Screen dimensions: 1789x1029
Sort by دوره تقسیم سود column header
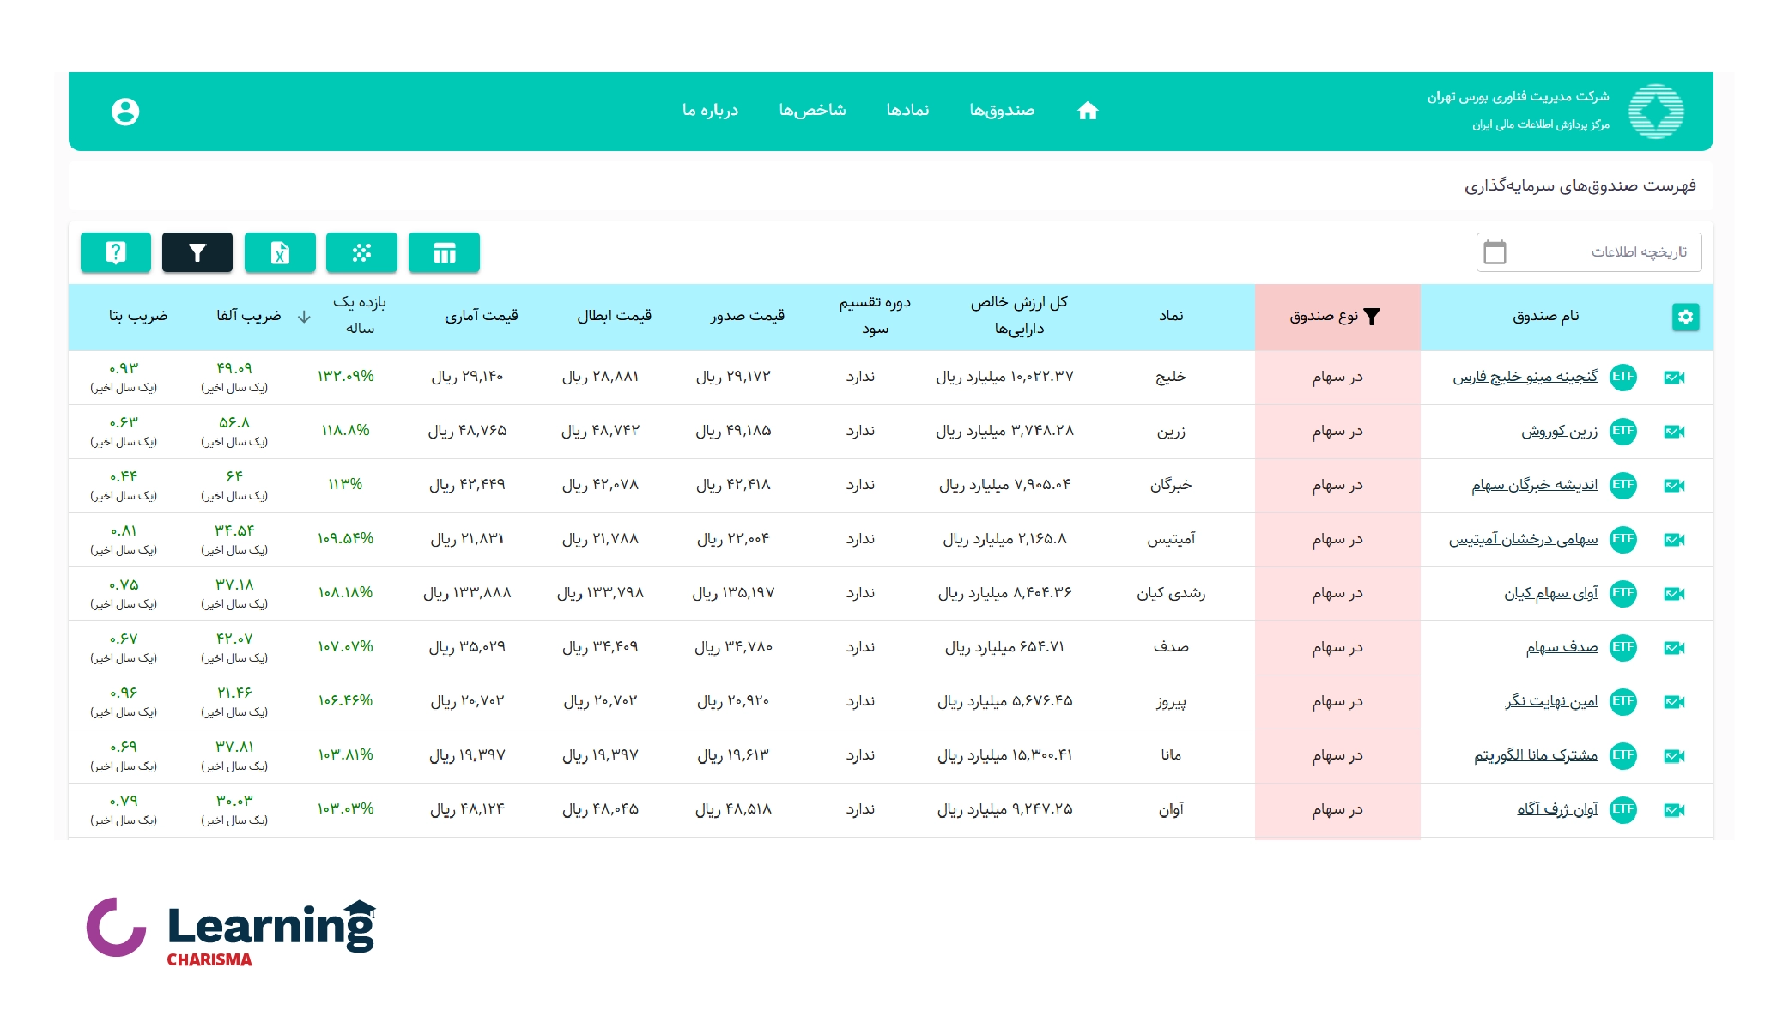pyautogui.click(x=875, y=316)
